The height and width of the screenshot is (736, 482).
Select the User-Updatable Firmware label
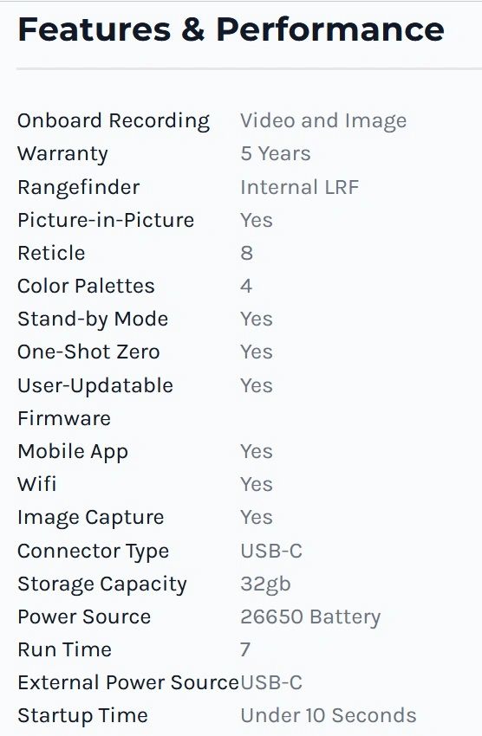94,402
